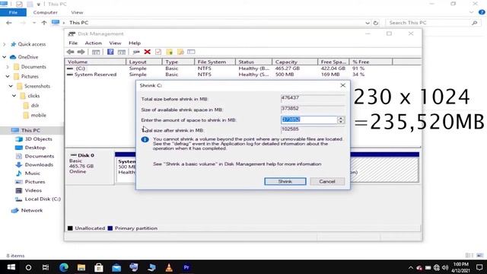Click the Back arrow in Disk Management toolbar

pos(71,52)
